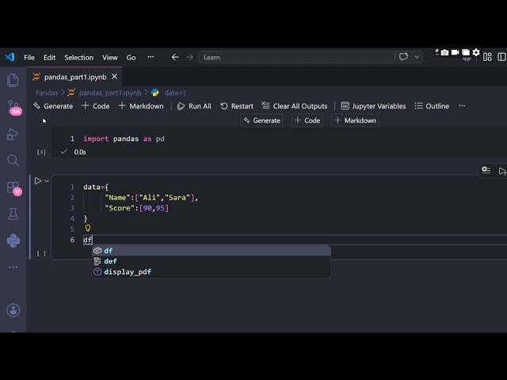The width and height of the screenshot is (507, 380).
Task: Click run by line cell toolbar icon
Action: coord(486,170)
